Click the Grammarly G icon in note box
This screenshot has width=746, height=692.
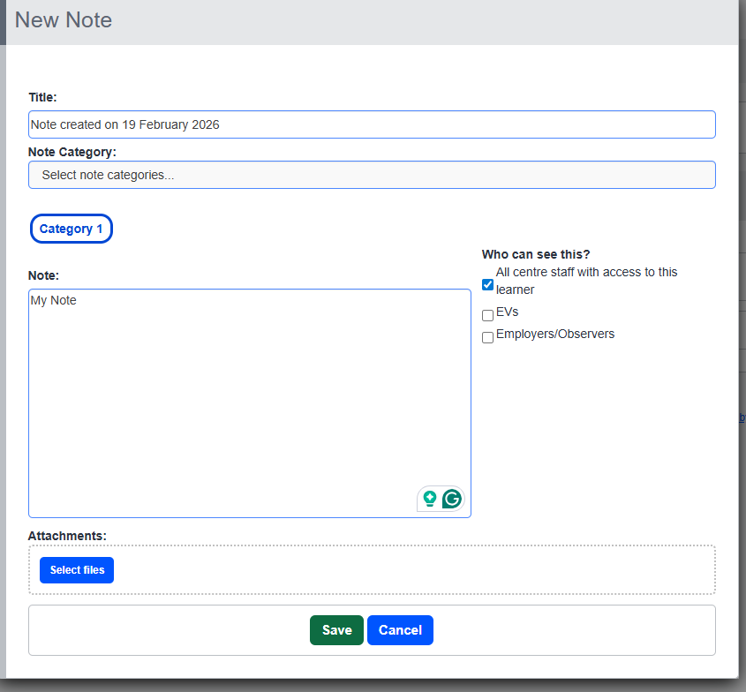pos(452,499)
